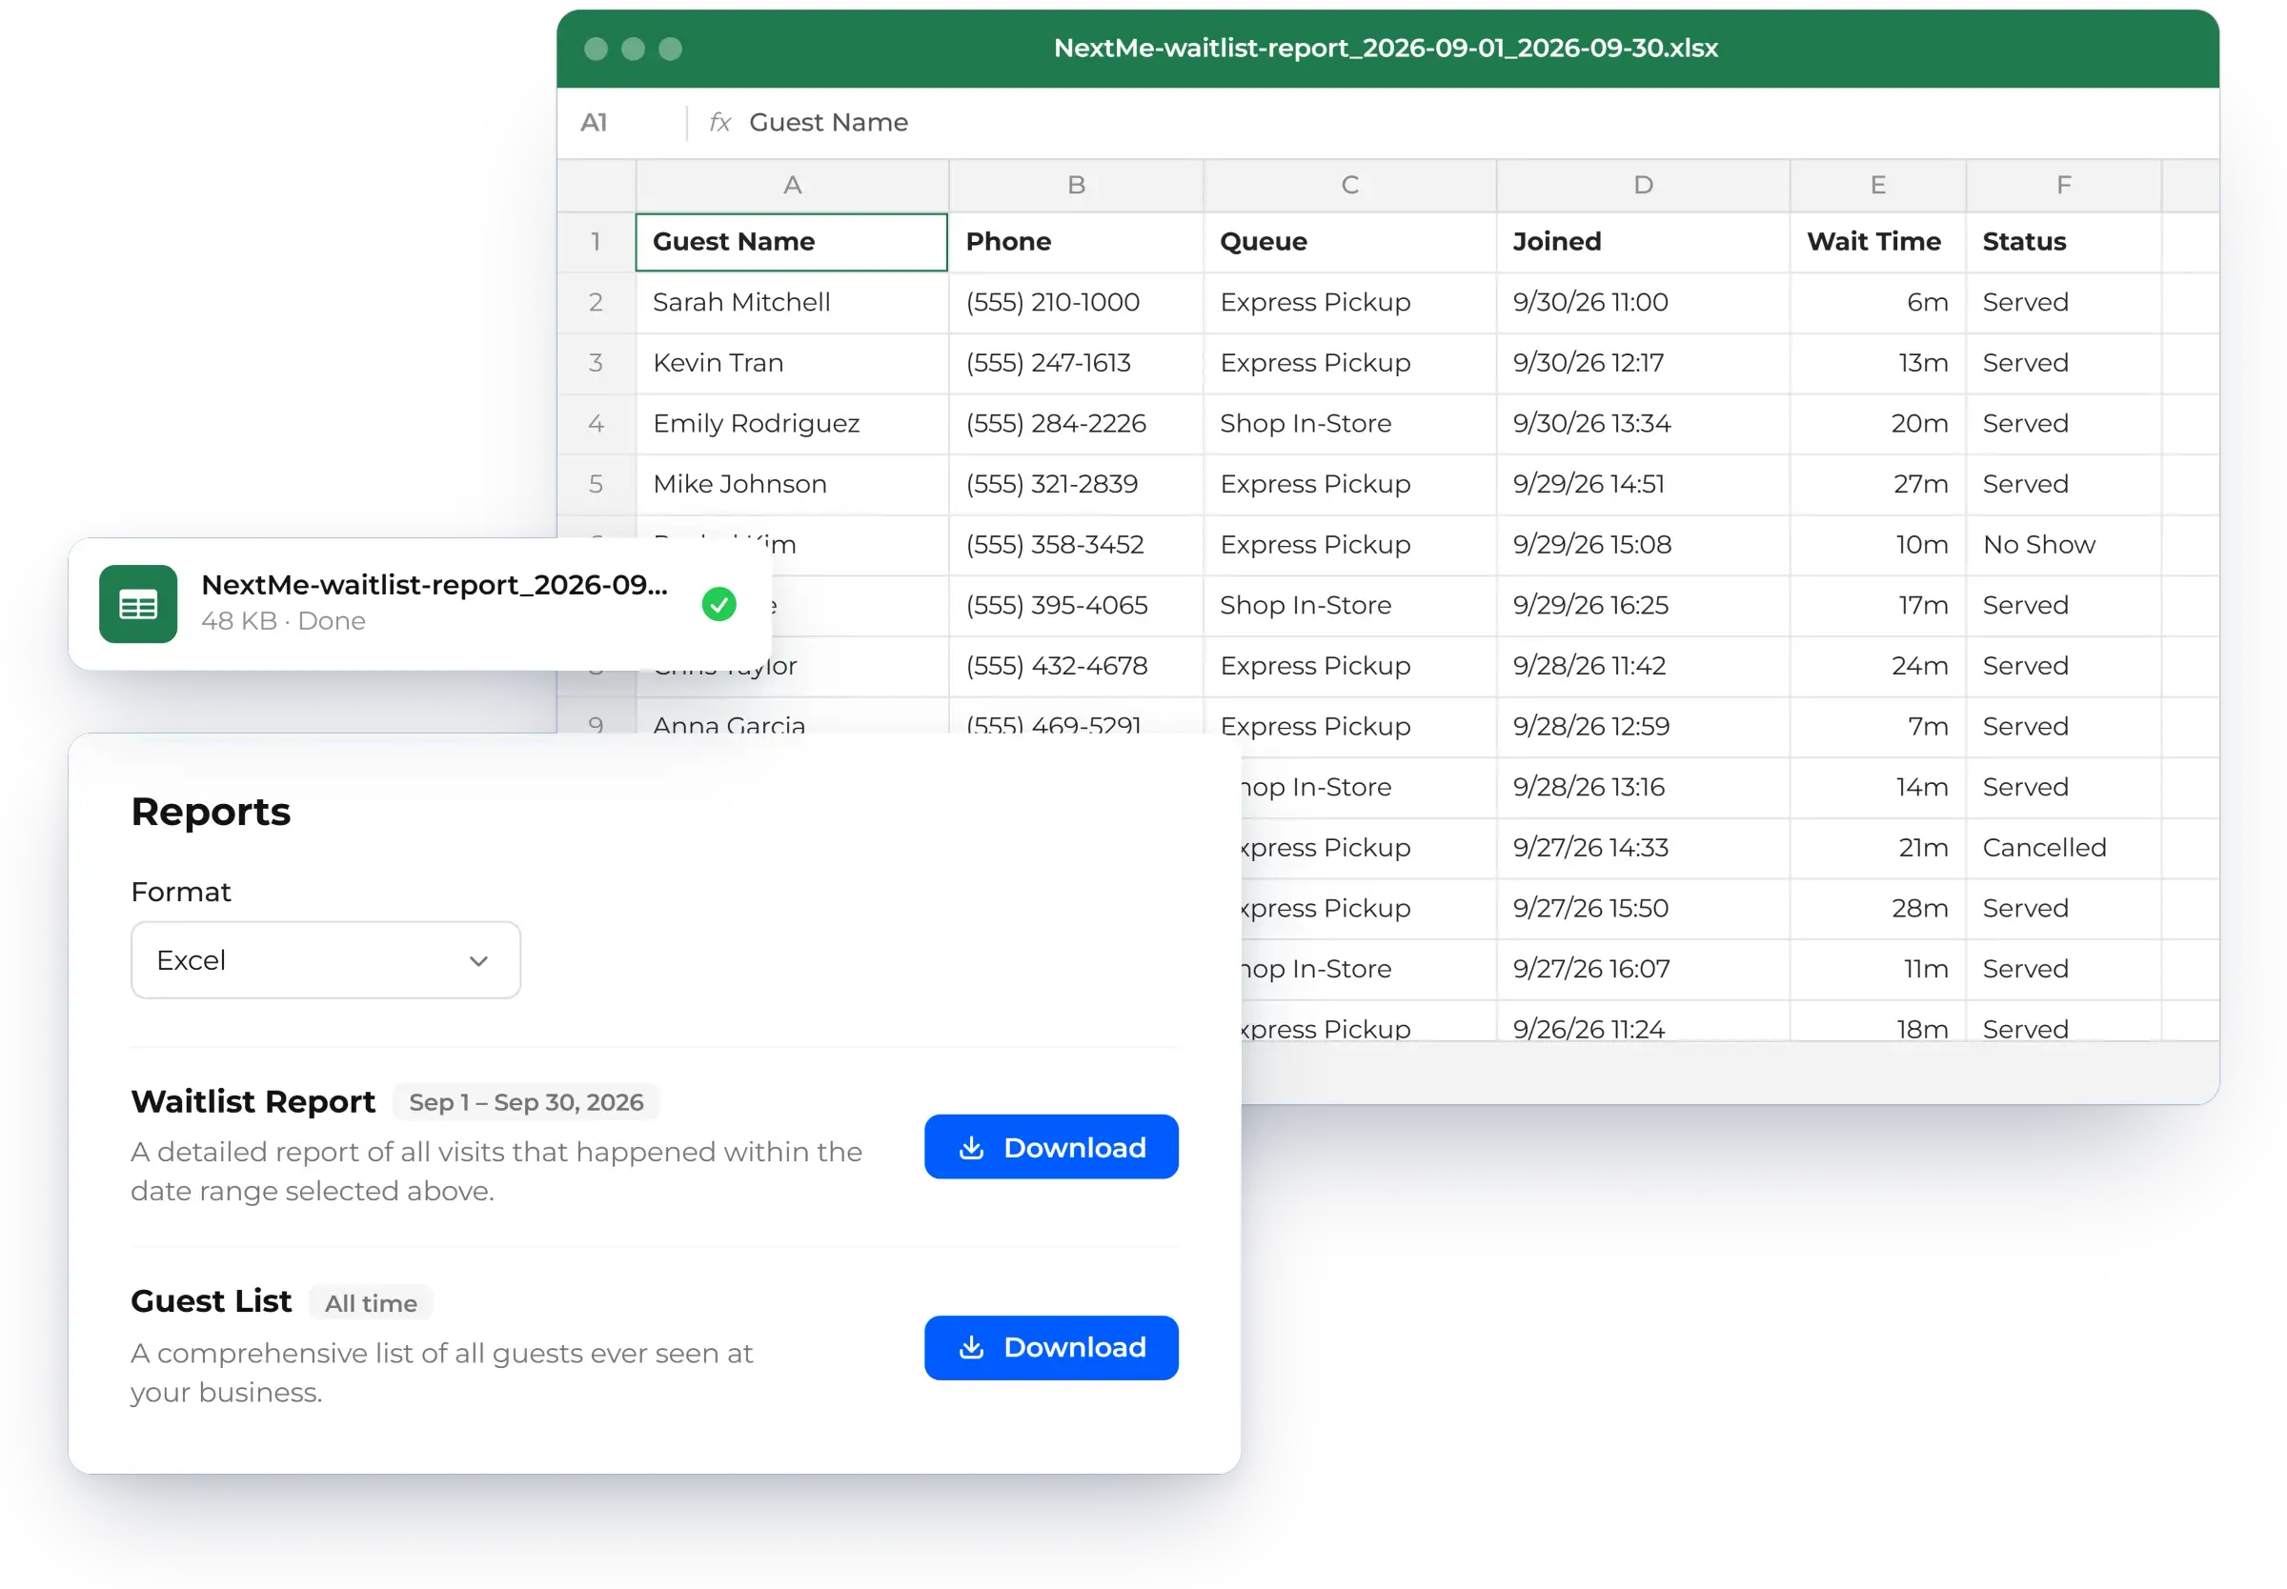Select the Cancelled status cell
Image resolution: width=2287 pixels, height=1589 pixels.
coord(2063,848)
